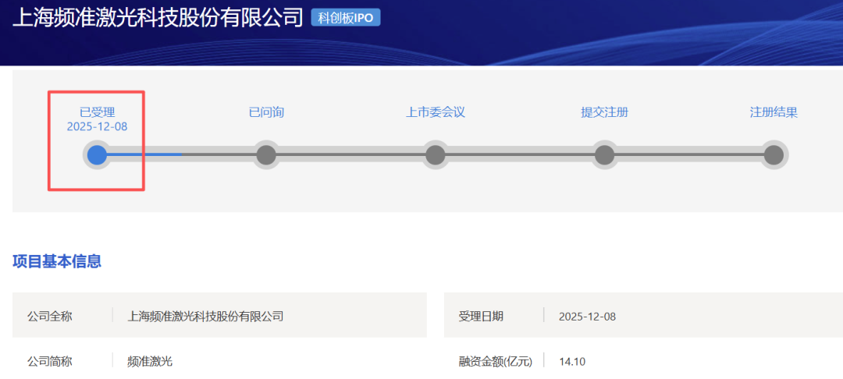Click the grey 注册结果 progress node
This screenshot has width=843, height=379.
tap(774, 155)
